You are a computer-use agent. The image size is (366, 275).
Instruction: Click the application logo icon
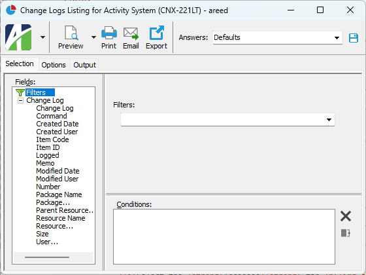pyautogui.click(x=18, y=37)
